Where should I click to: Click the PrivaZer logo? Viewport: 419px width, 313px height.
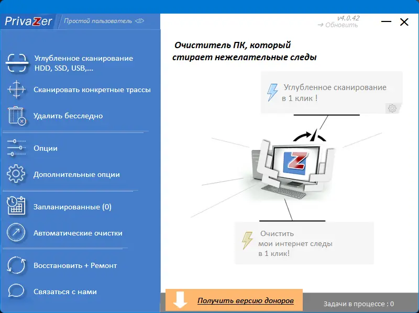point(29,21)
